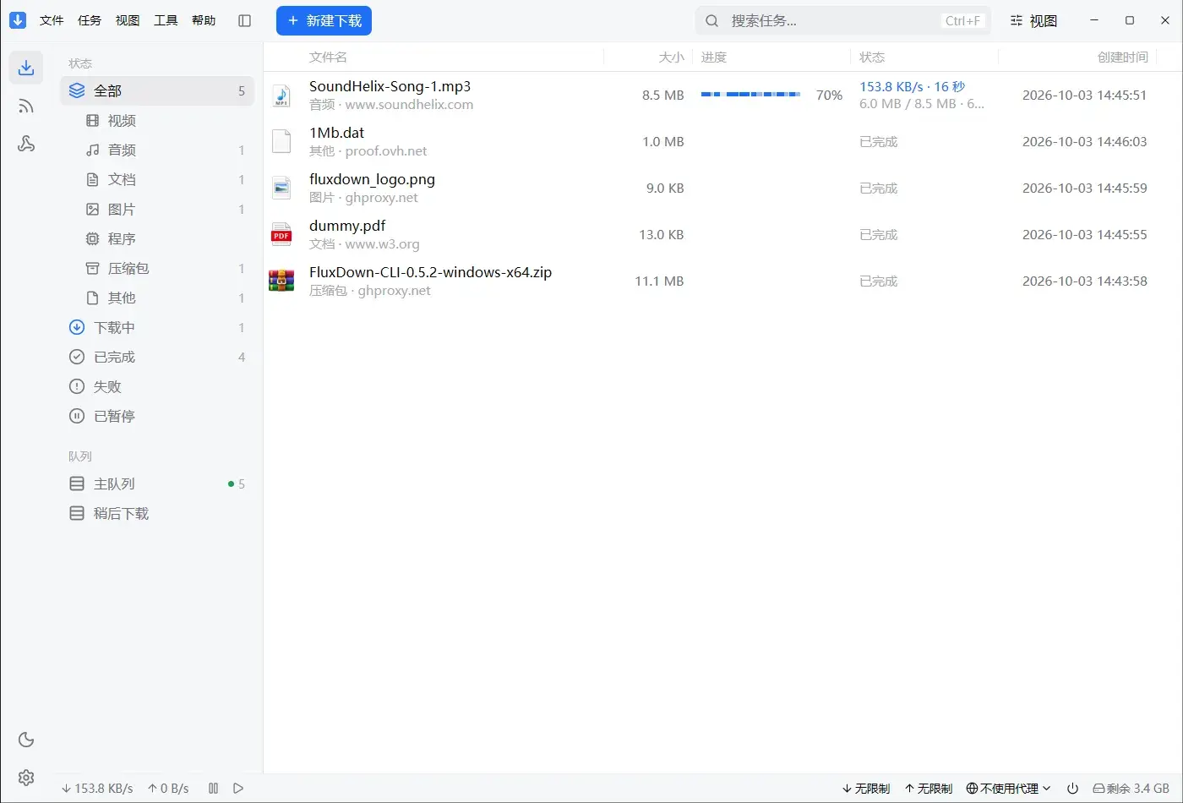
Task: Show 已完成 tasks
Action: coord(157,357)
